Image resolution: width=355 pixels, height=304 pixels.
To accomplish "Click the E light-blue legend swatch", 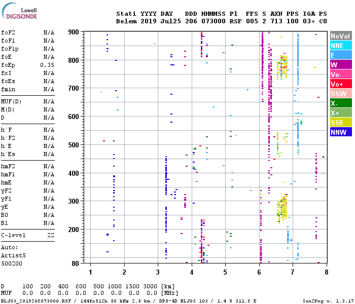I will click(x=341, y=55).
